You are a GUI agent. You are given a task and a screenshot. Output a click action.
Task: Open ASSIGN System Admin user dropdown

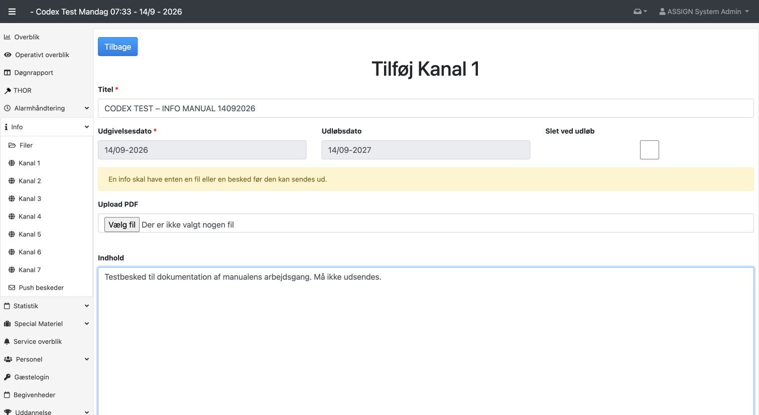[704, 12]
